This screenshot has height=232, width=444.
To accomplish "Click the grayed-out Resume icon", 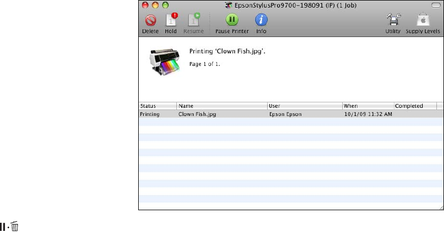I will point(194,20).
